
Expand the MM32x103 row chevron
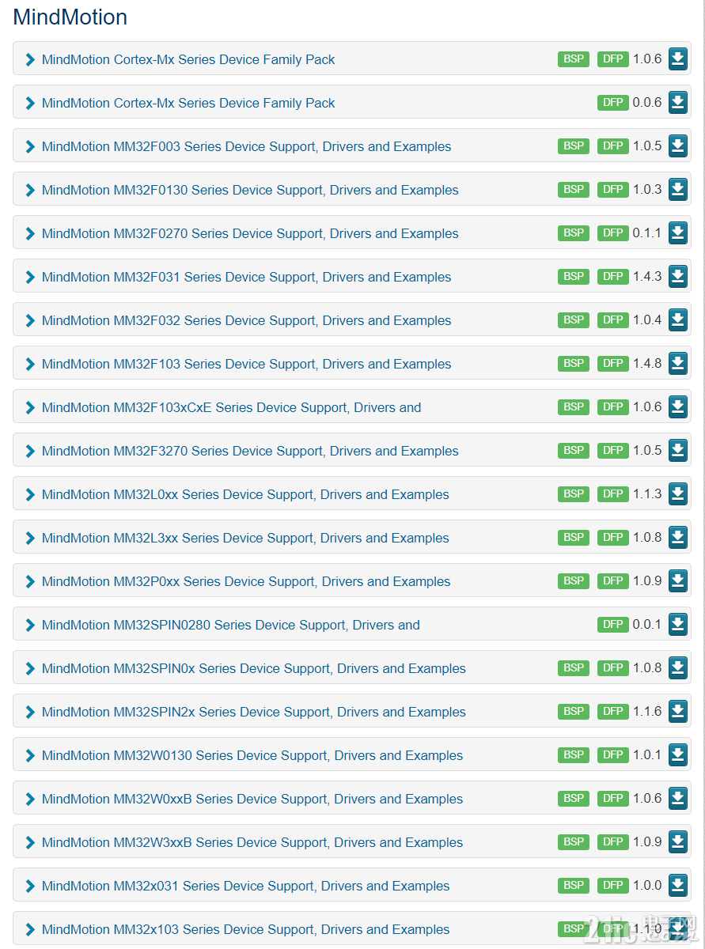pos(30,929)
